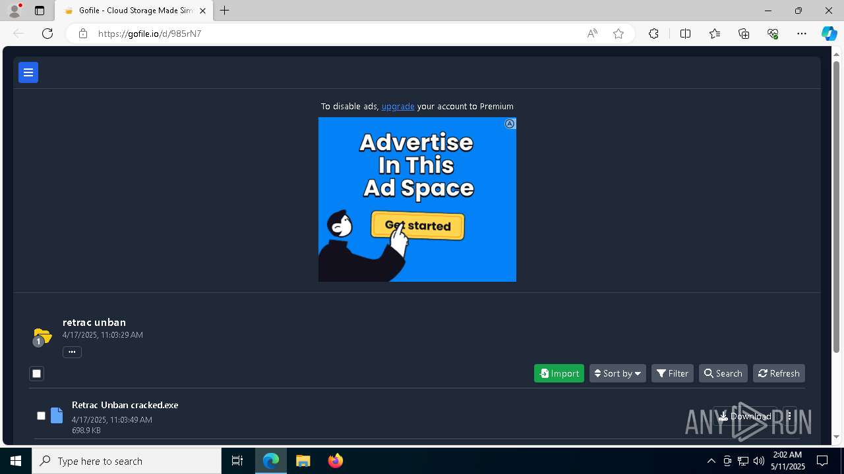844x474 pixels.
Task: Reload the page with refresh icon
Action: click(47, 34)
